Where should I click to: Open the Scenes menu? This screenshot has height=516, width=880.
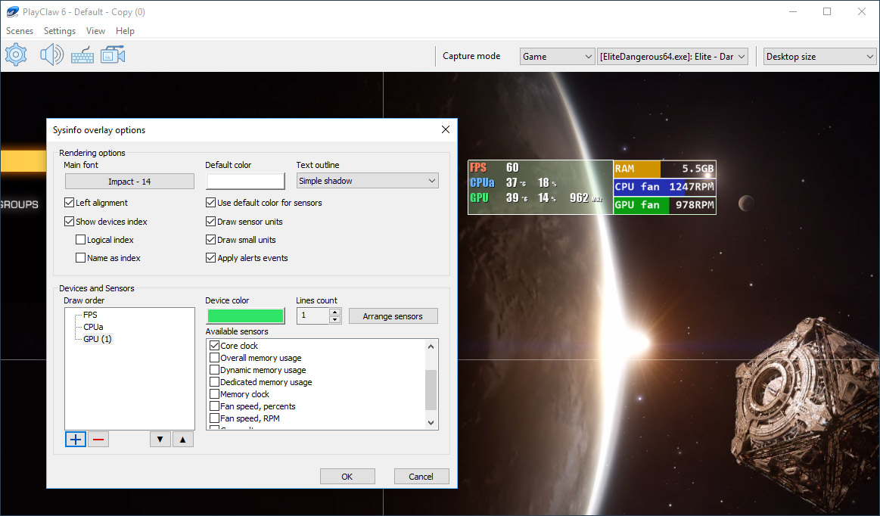[19, 31]
